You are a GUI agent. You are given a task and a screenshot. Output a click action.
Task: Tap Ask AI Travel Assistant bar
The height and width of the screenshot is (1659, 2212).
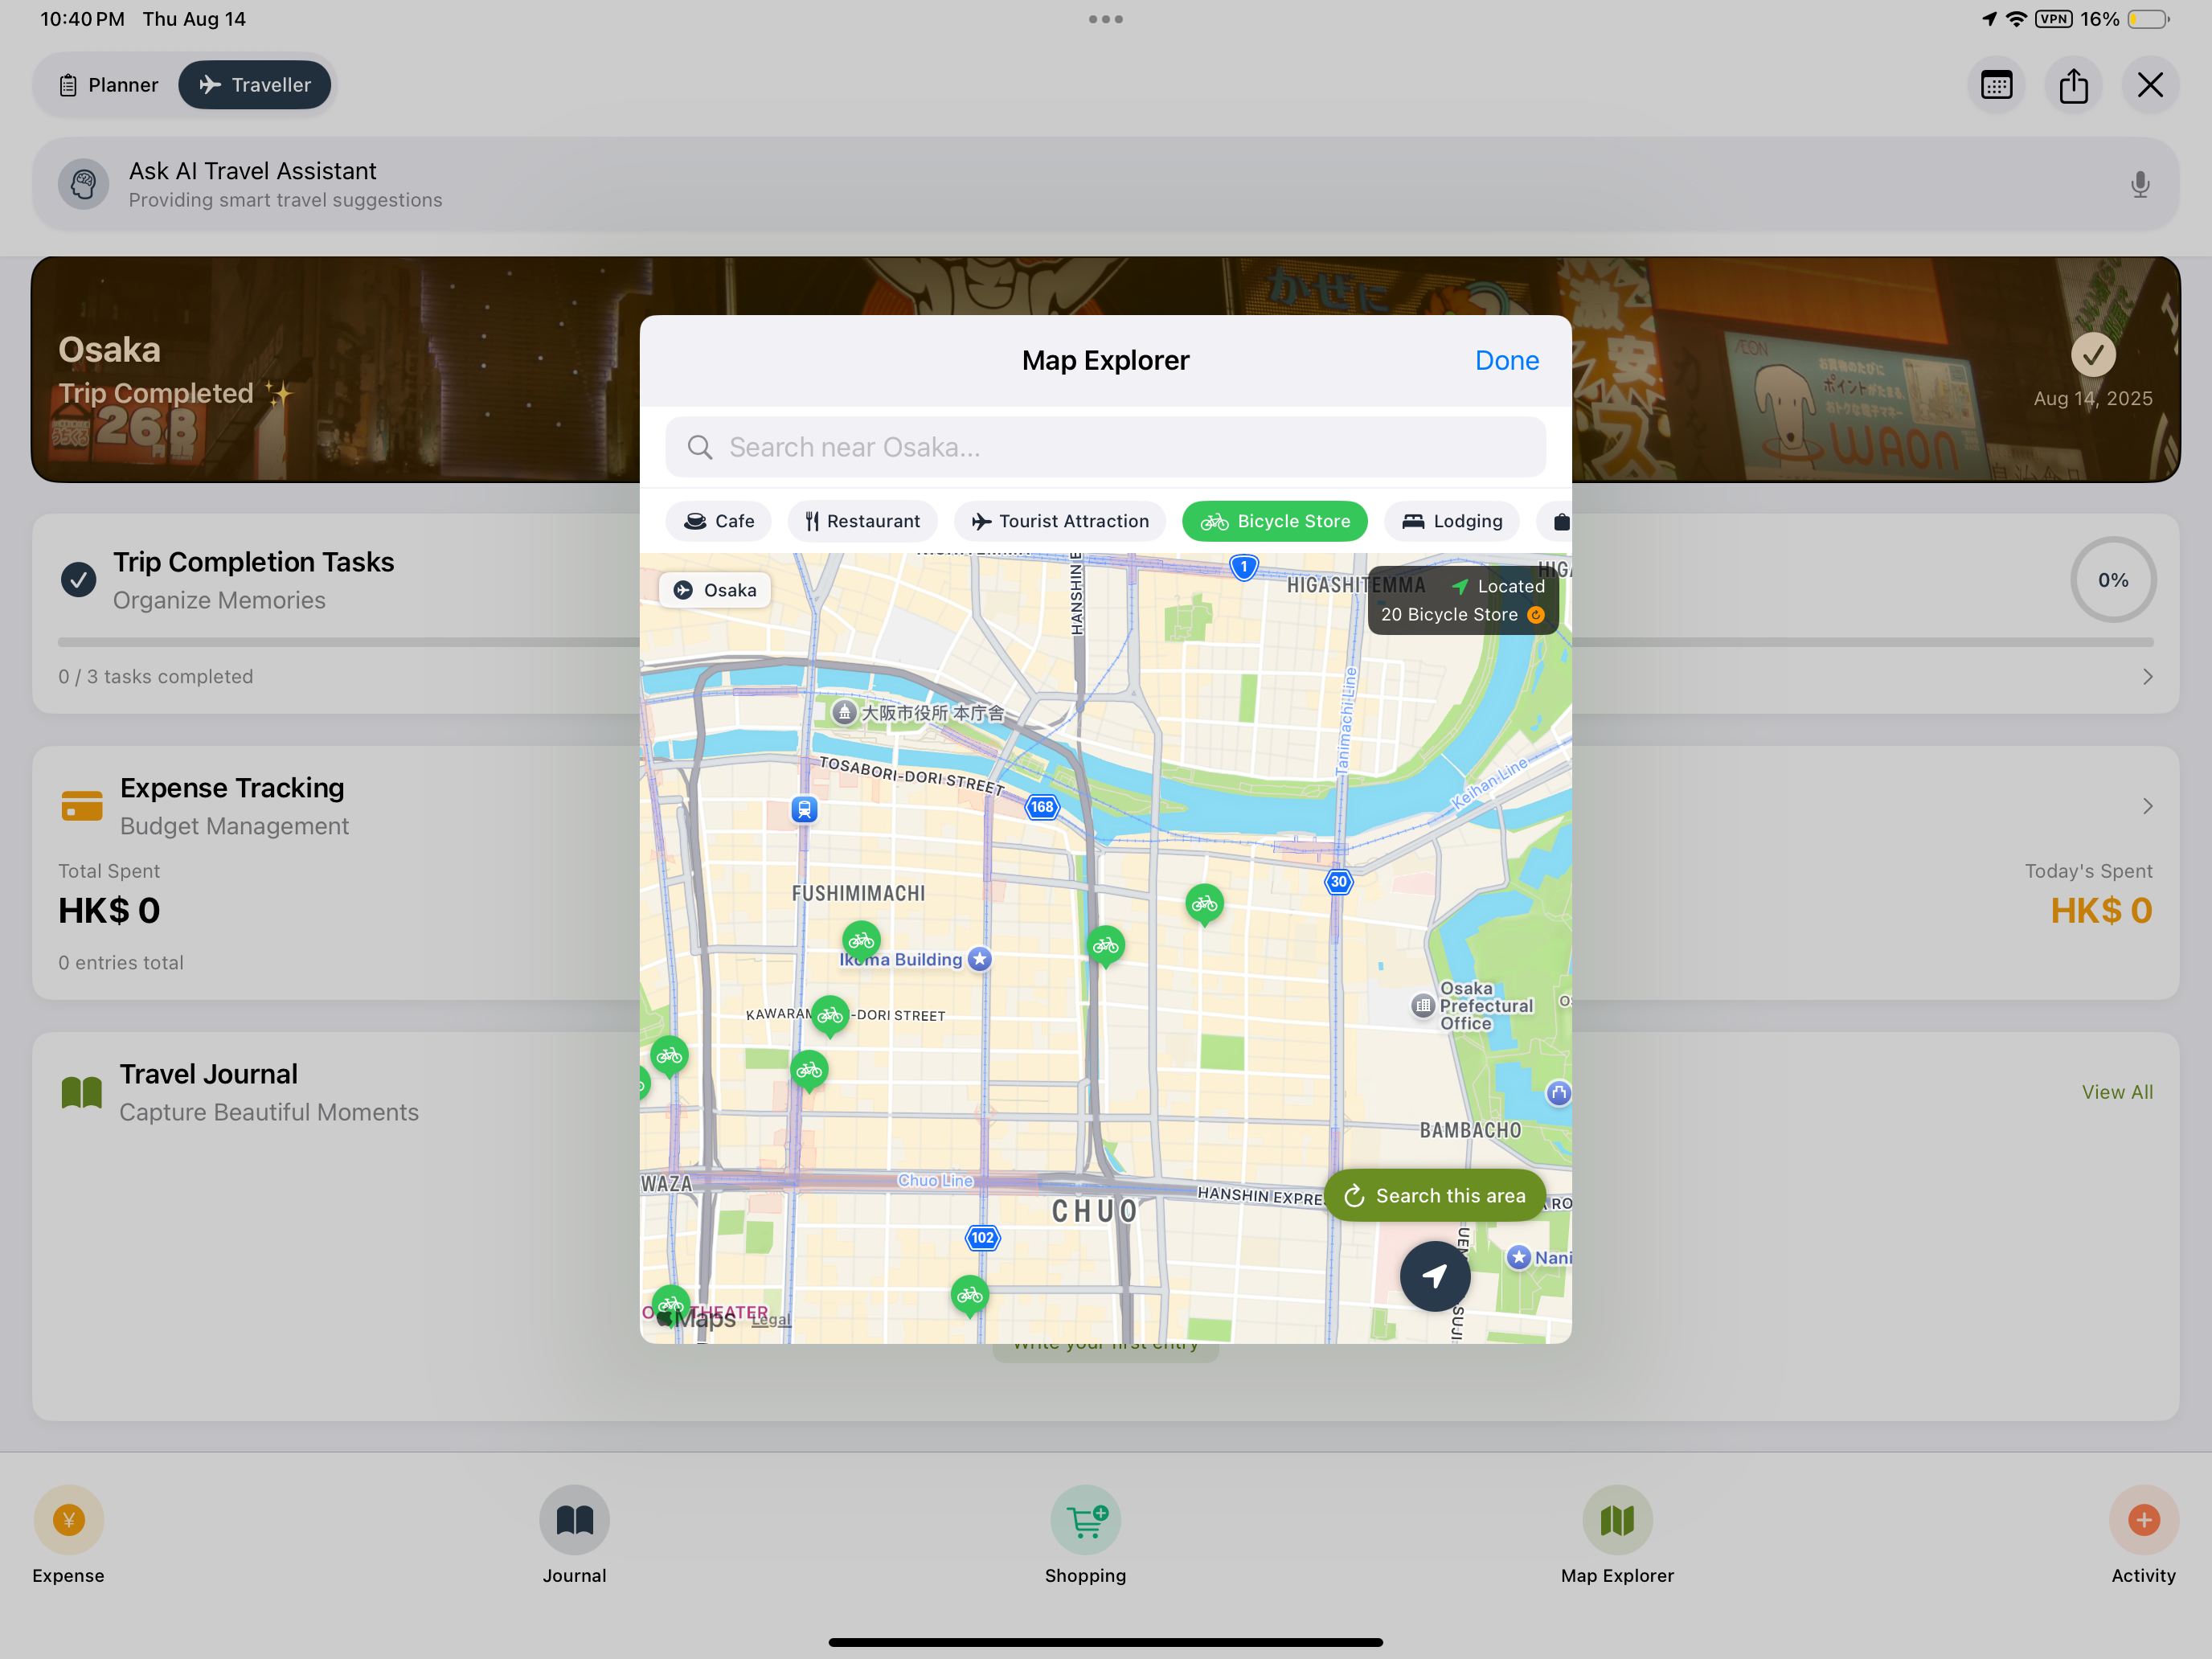click(x=1105, y=184)
